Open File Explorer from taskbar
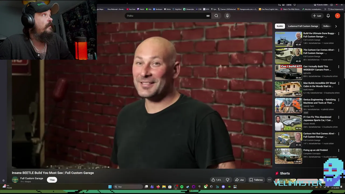 click(164, 187)
